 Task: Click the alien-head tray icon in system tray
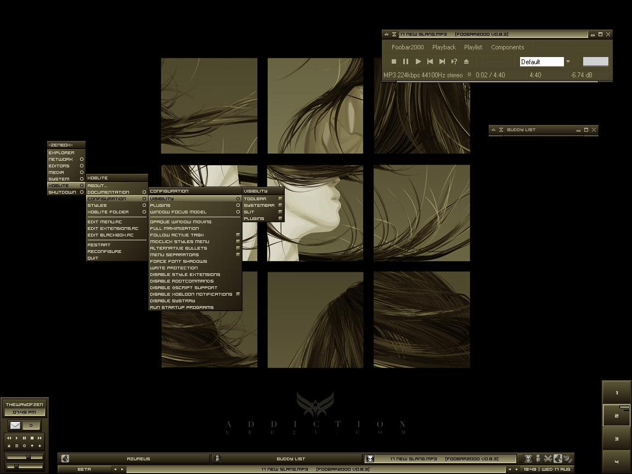pyautogui.click(x=528, y=458)
